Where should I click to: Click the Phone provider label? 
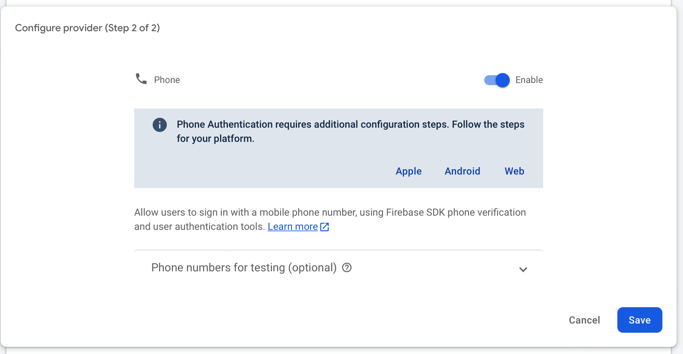[166, 79]
